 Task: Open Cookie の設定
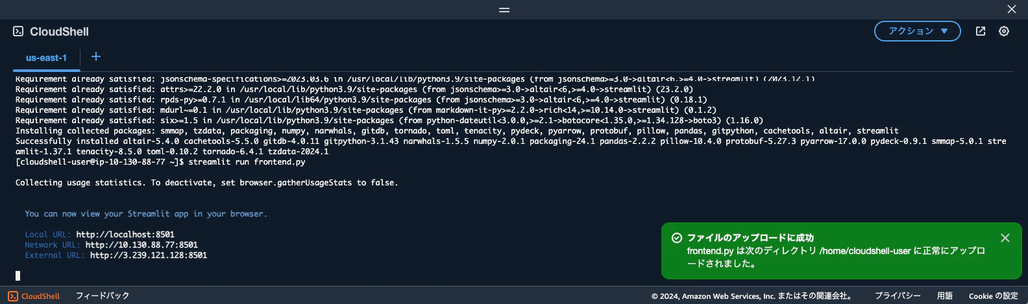click(x=994, y=296)
